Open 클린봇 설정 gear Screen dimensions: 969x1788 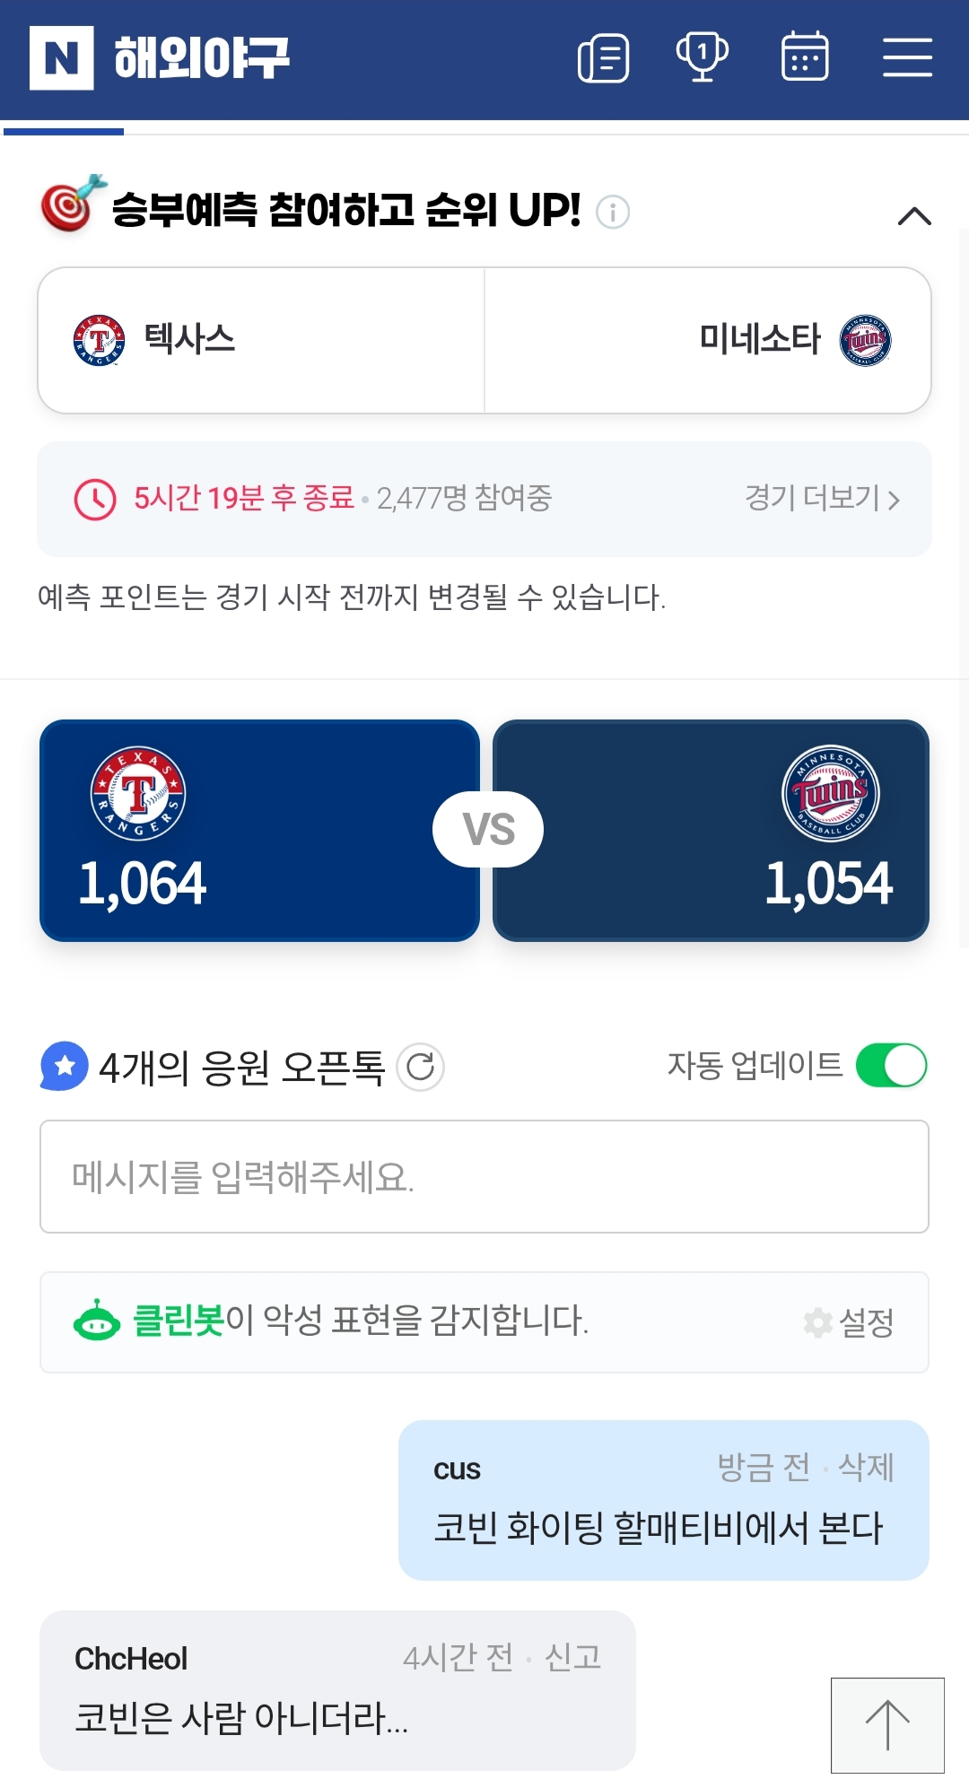coord(849,1322)
